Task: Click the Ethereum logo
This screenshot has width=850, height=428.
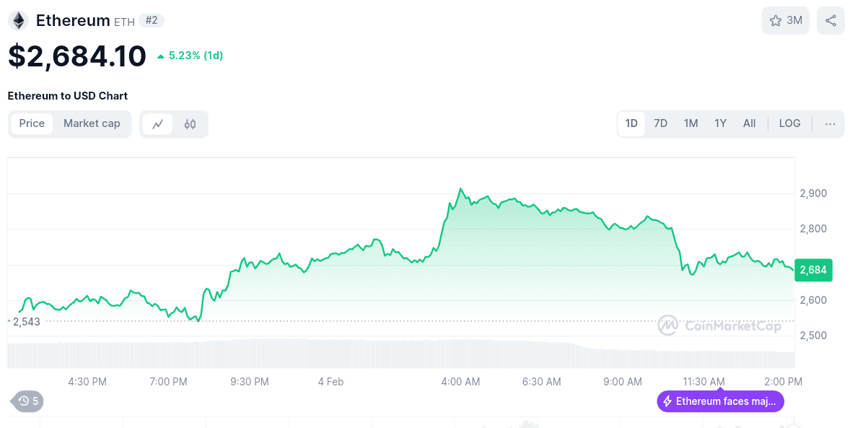Action: pos(18,20)
